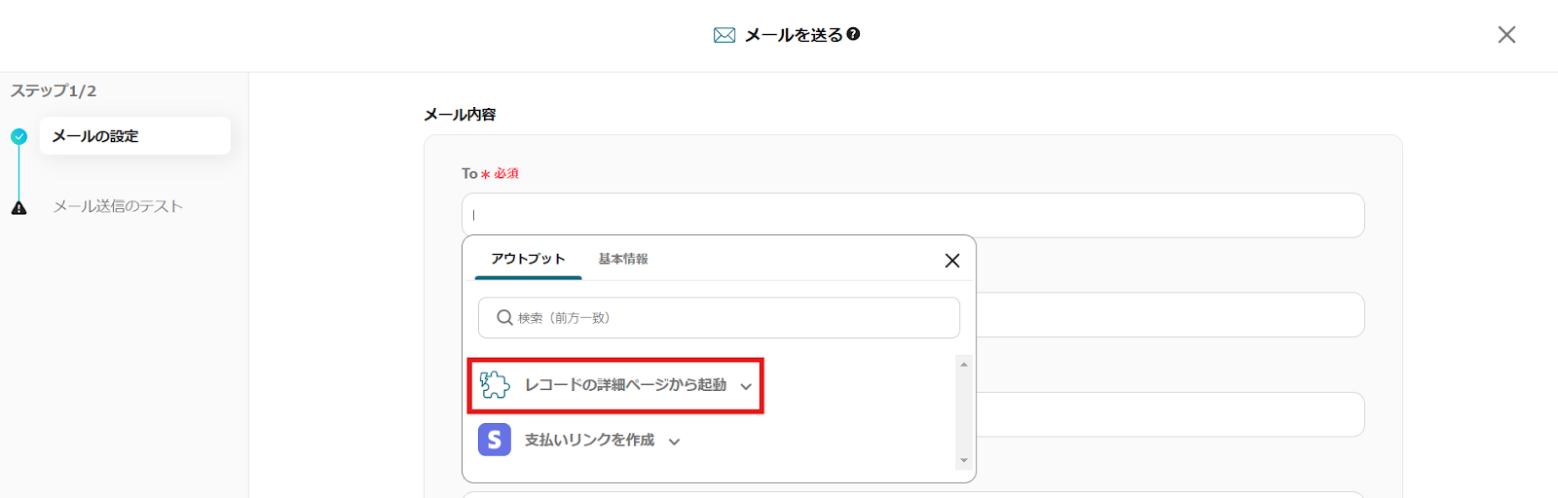Click the second input field below To

(1170, 315)
